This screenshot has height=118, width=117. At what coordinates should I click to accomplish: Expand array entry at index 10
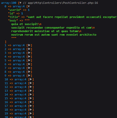[x=31, y=79]
